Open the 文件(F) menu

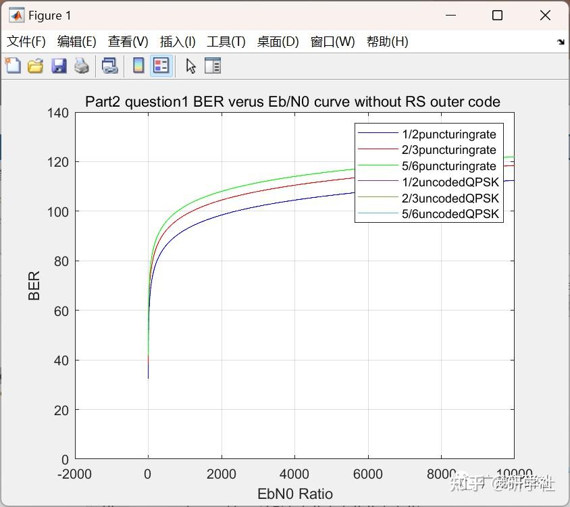[26, 41]
